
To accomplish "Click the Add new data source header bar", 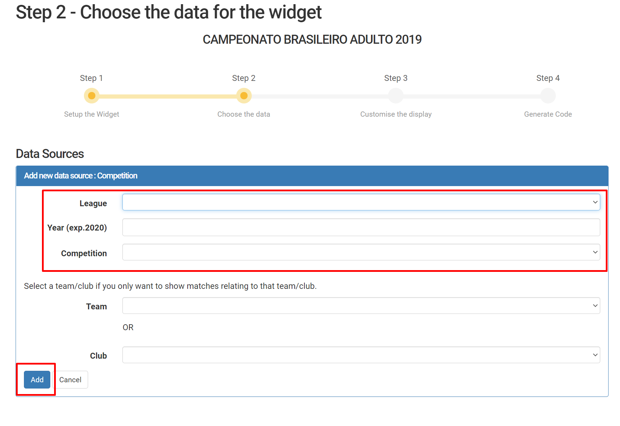I will 312,176.
